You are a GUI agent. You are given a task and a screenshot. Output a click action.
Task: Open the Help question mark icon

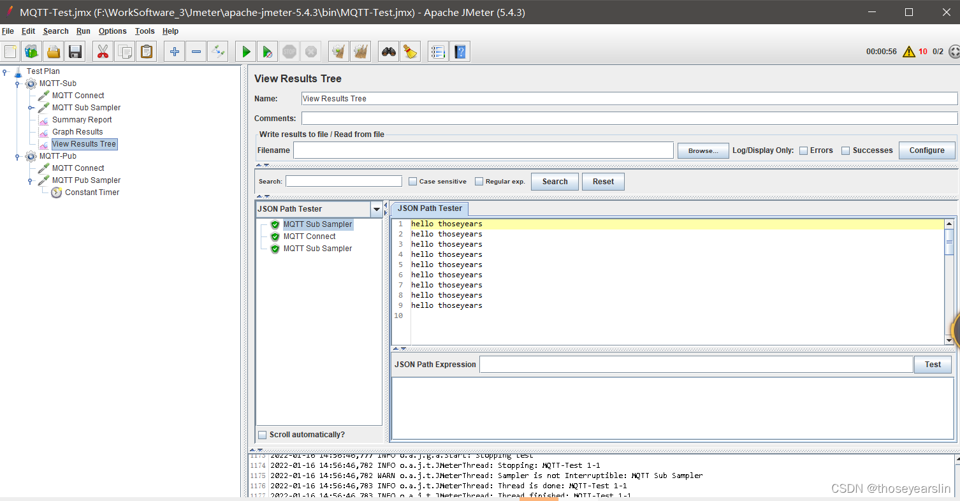pyautogui.click(x=460, y=52)
